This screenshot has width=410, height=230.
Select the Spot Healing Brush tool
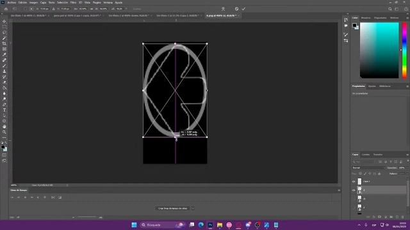point(4,60)
